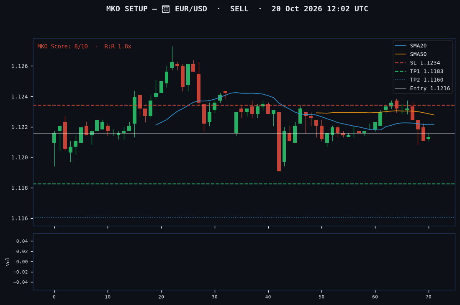This screenshot has width=460, height=305.
Task: Click the Entry 1.1216 legend entry
Action: click(x=422, y=88)
